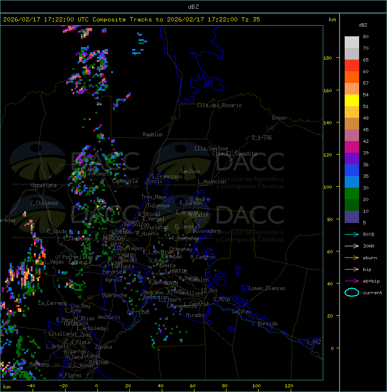Image resolution: width=387 pixels, height=392 pixels.
Task: Click the Catitas place label
Action: tap(241, 311)
